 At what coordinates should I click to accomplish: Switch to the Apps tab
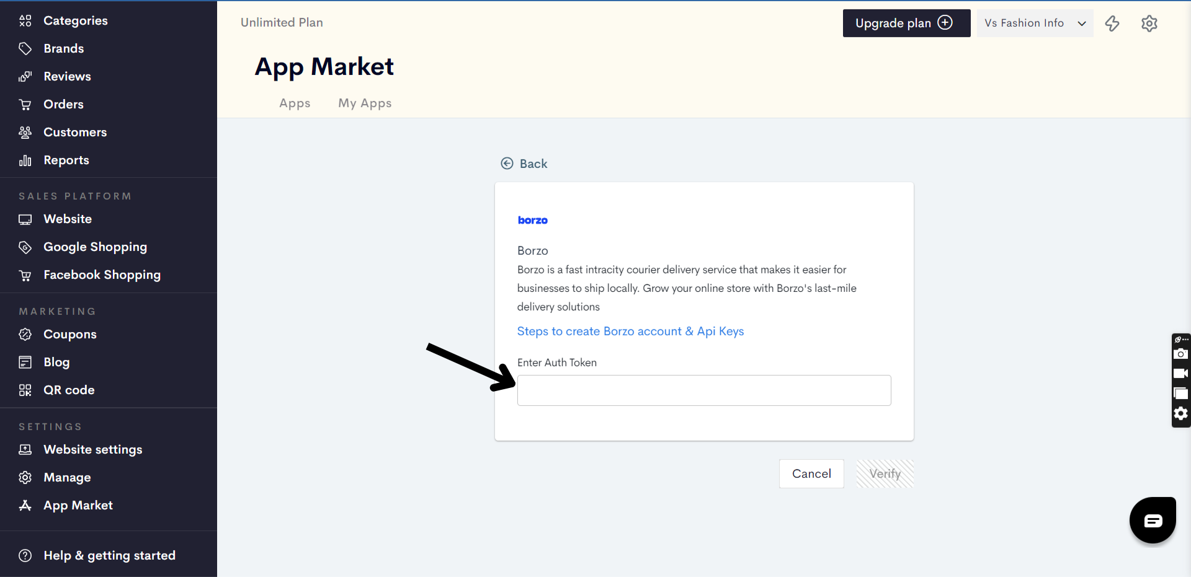295,103
